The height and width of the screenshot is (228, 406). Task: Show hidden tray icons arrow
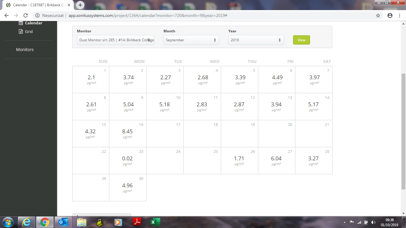point(344,222)
